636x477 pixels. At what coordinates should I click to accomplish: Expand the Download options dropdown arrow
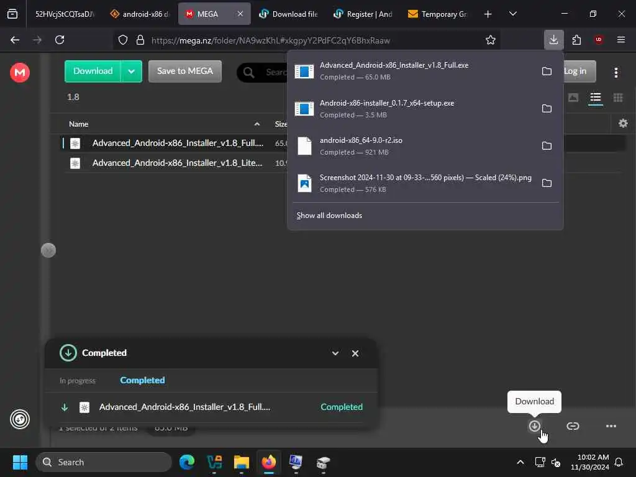pyautogui.click(x=132, y=71)
